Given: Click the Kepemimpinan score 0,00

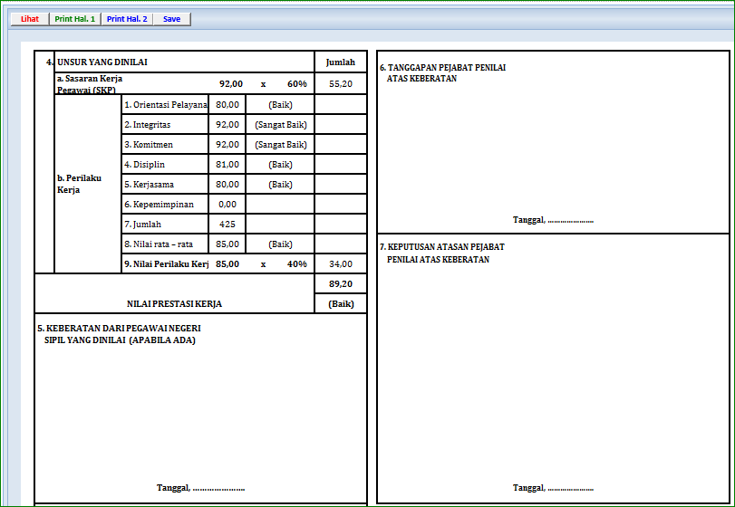Looking at the screenshot, I should point(227,204).
